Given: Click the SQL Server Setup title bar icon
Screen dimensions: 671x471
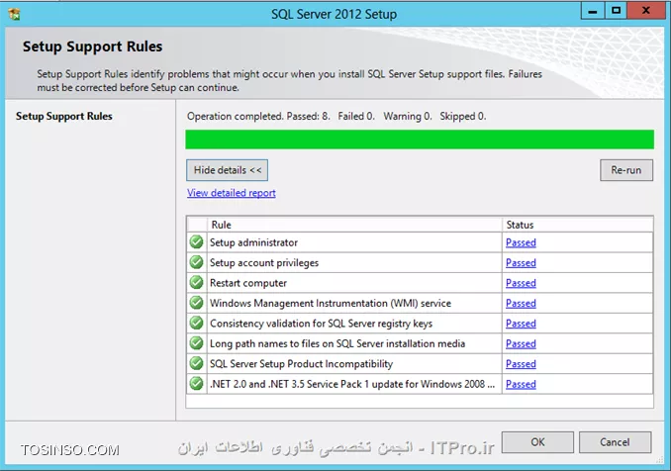Looking at the screenshot, I should click(14, 14).
